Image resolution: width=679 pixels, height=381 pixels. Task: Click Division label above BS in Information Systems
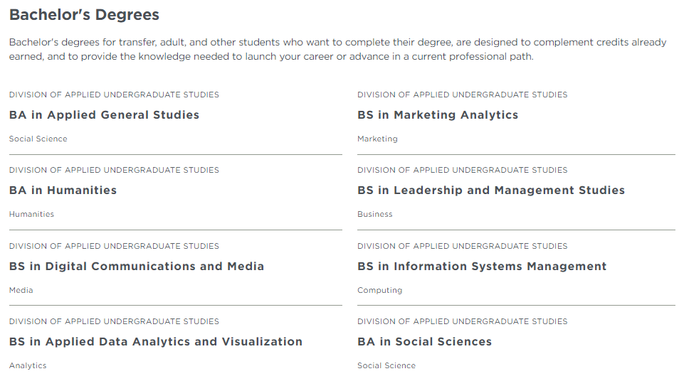click(x=462, y=246)
